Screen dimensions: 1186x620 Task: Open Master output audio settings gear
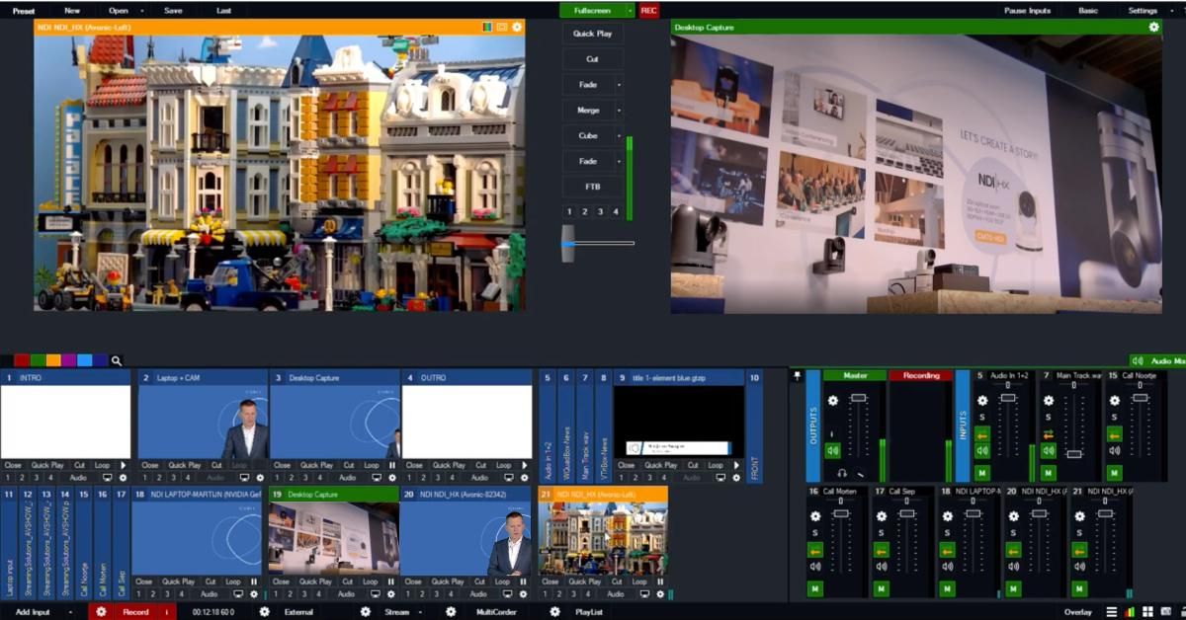pos(832,401)
